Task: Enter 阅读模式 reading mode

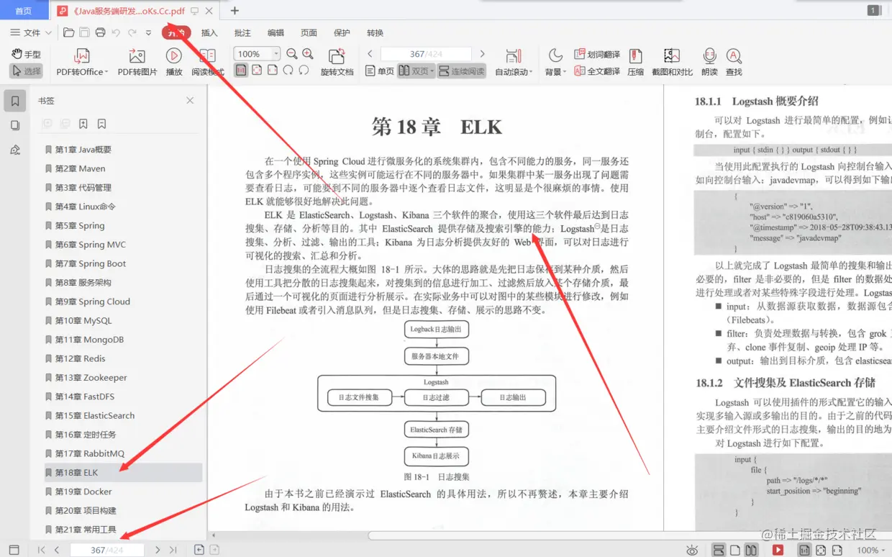Action: (x=208, y=63)
